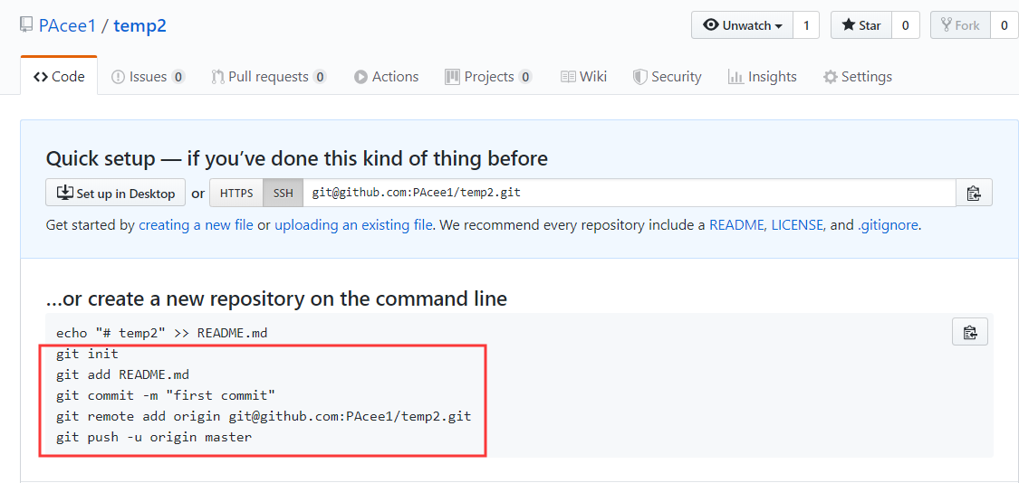Follow the uploading an existing file link
This screenshot has height=483, width=1019.
coord(353,225)
